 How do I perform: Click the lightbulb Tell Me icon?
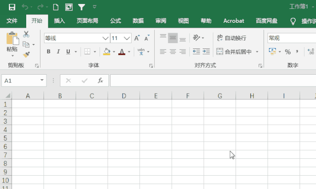[293, 21]
